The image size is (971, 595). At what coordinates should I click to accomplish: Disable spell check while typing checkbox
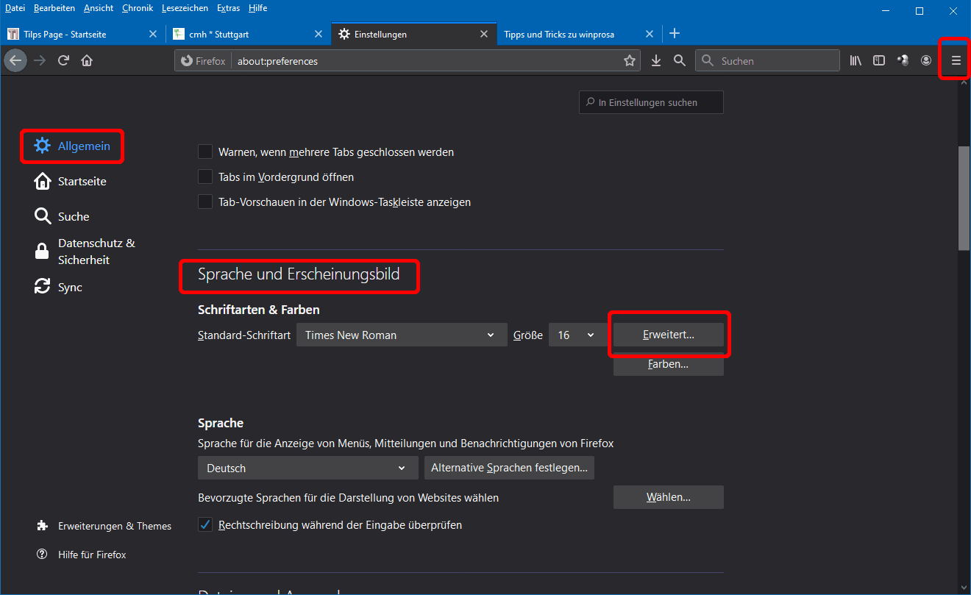coord(205,525)
